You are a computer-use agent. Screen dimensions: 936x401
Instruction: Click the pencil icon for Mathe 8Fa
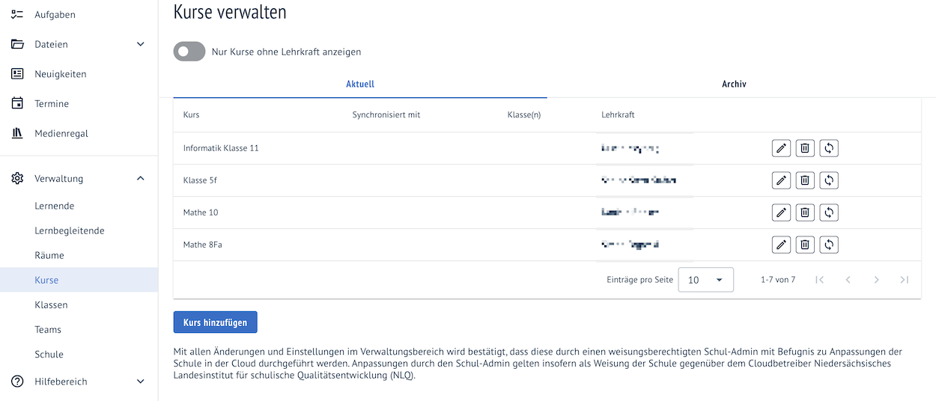(x=781, y=245)
